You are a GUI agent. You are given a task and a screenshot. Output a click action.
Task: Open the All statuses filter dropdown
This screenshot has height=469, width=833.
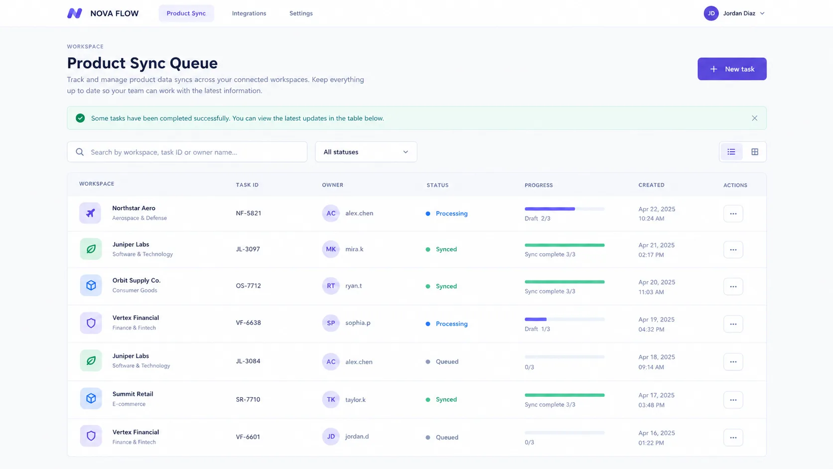[366, 152]
